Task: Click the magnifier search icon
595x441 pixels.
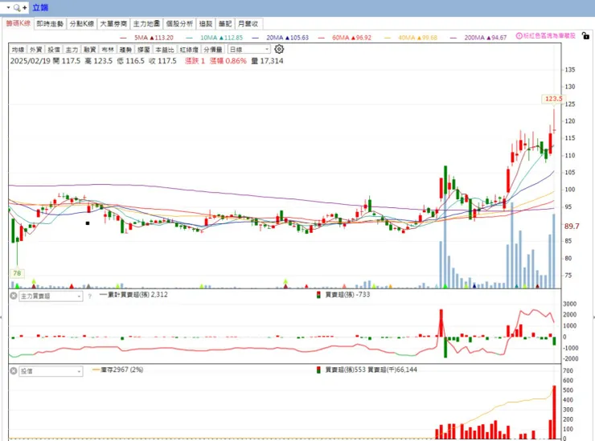Action: 17,7
